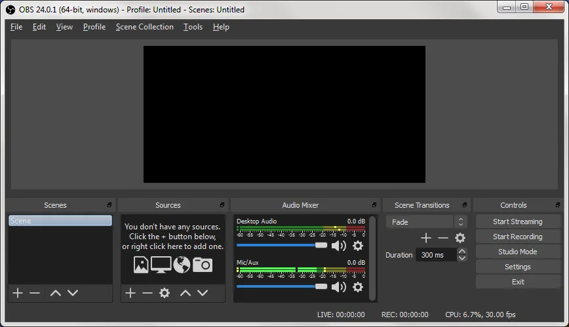Click the Exit button
Viewport: 569px width, 327px height.
tap(518, 282)
